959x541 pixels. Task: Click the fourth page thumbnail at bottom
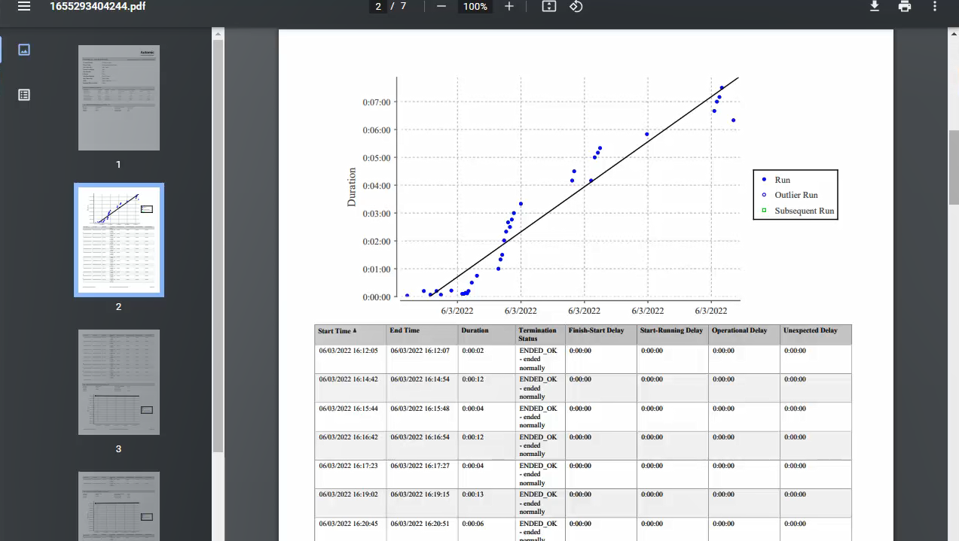(119, 506)
